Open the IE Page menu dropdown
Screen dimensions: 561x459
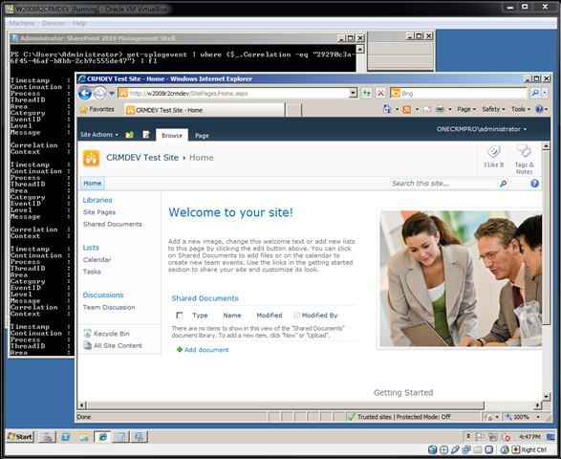tap(466, 109)
